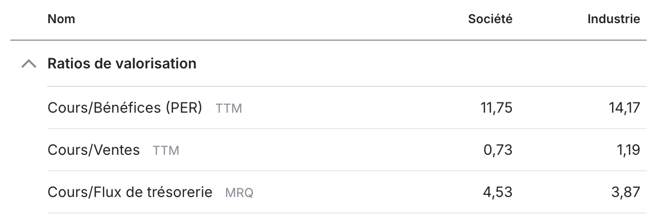Open the Cours/Bénéfices (PER) row label
The width and height of the screenshot is (660, 214).
coord(125,108)
